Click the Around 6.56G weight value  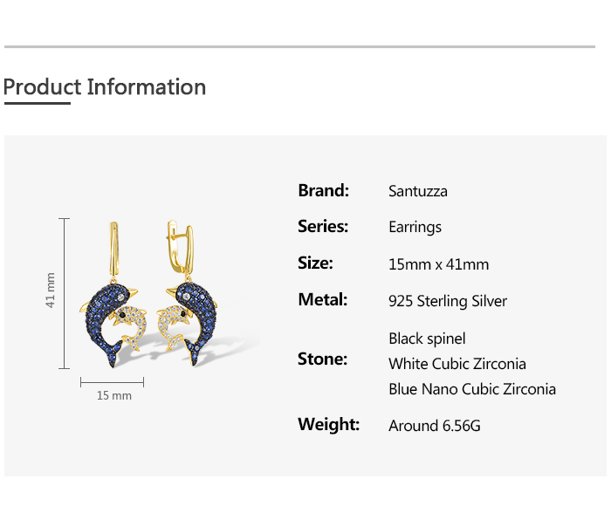coord(434,426)
